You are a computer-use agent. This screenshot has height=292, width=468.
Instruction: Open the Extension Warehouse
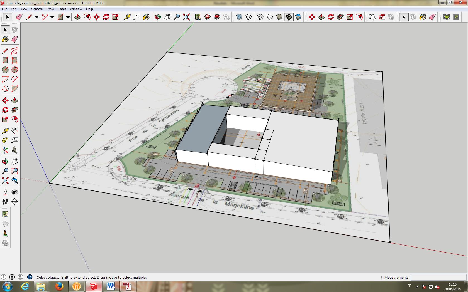tap(217, 17)
